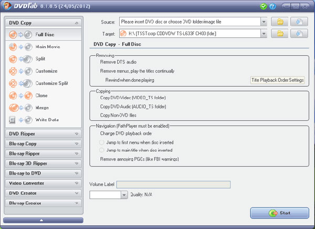Expand the DVD Creator section

click(44, 193)
